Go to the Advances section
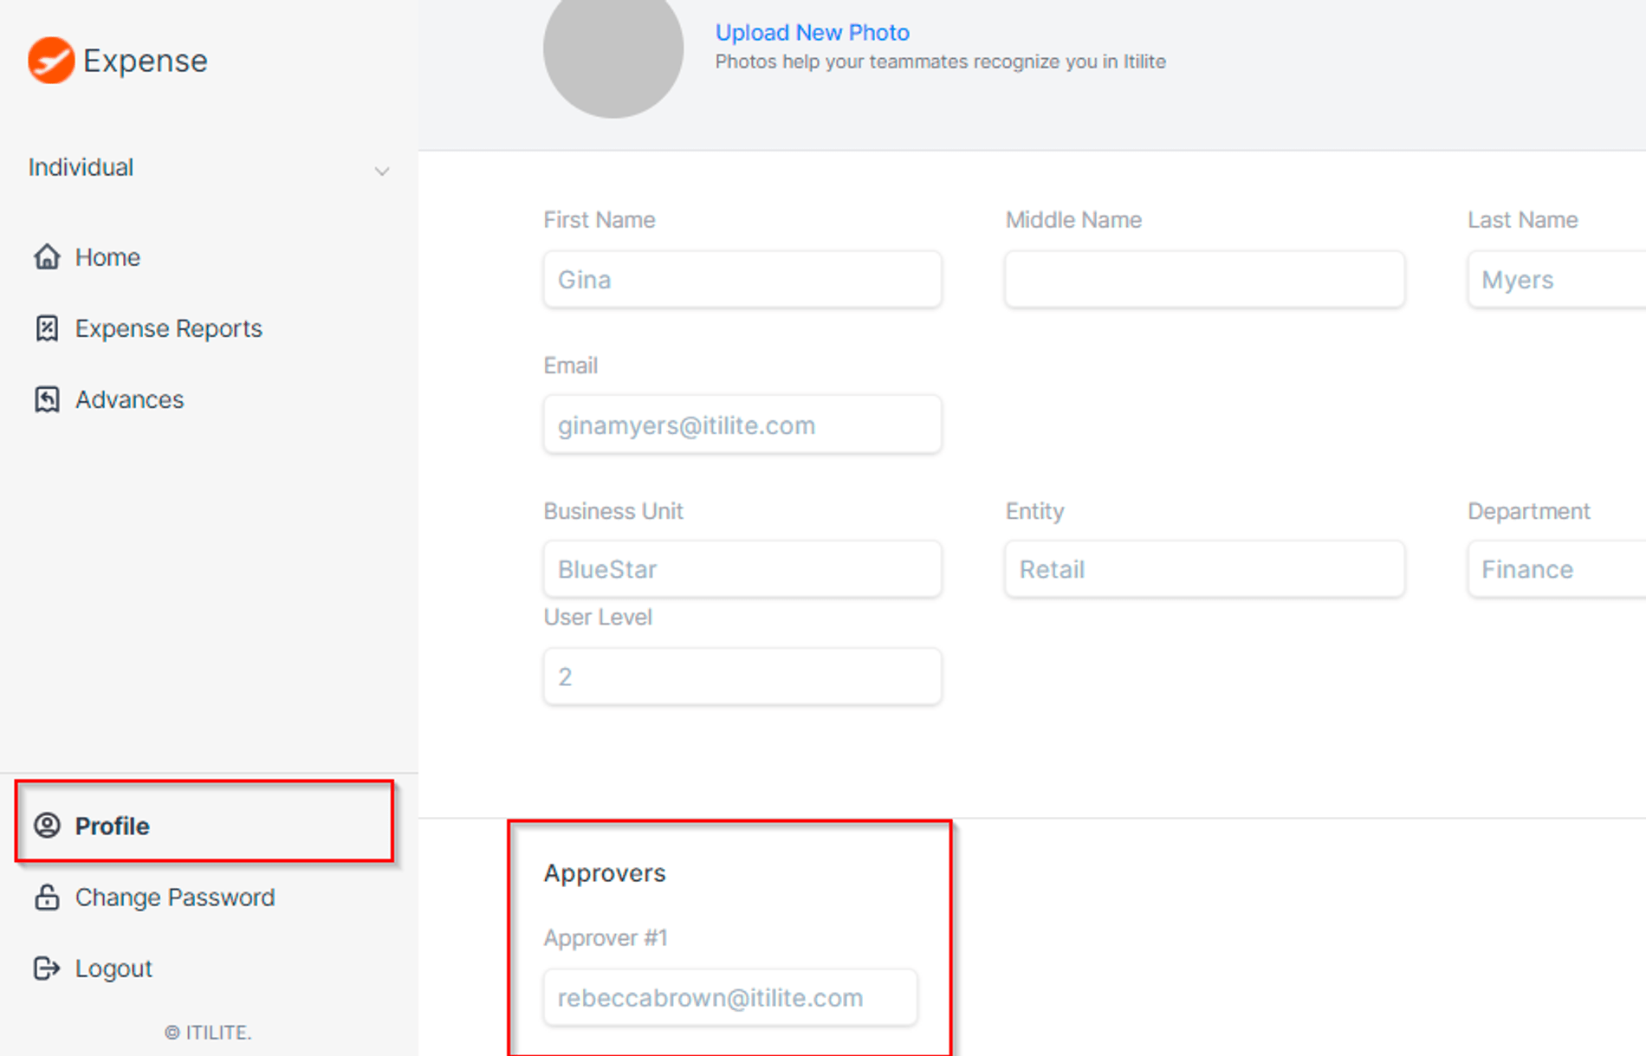 129,399
